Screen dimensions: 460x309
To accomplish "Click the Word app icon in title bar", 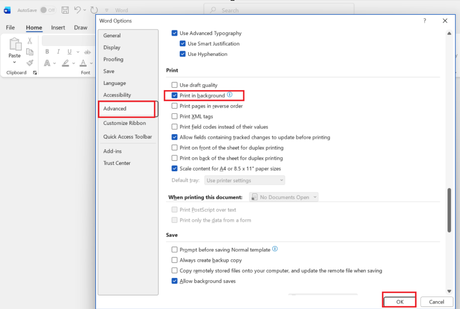I will coord(7,10).
